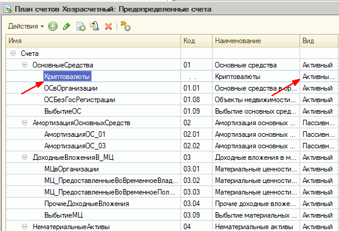This screenshot has height=231, width=339.
Task: Click code cell 01.08
Action: tap(196, 100)
